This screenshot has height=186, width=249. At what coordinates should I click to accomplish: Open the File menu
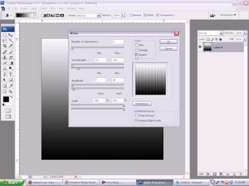[9, 8]
